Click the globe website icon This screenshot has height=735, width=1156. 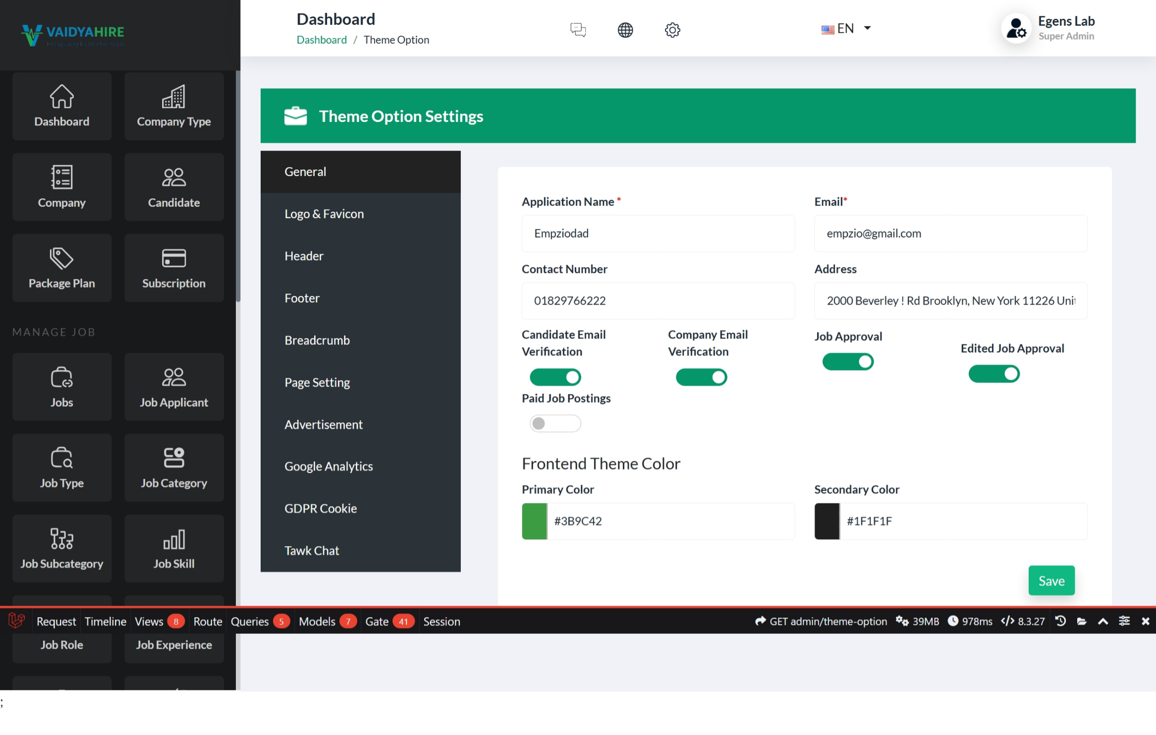[625, 30]
